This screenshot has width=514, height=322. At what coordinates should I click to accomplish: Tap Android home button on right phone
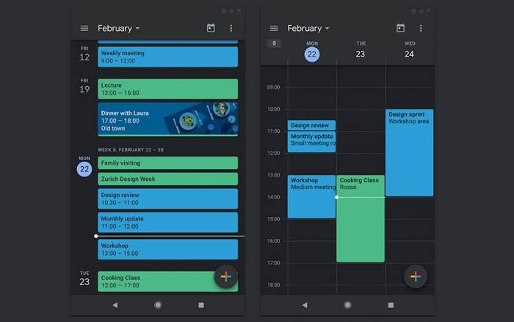pyautogui.click(x=347, y=305)
